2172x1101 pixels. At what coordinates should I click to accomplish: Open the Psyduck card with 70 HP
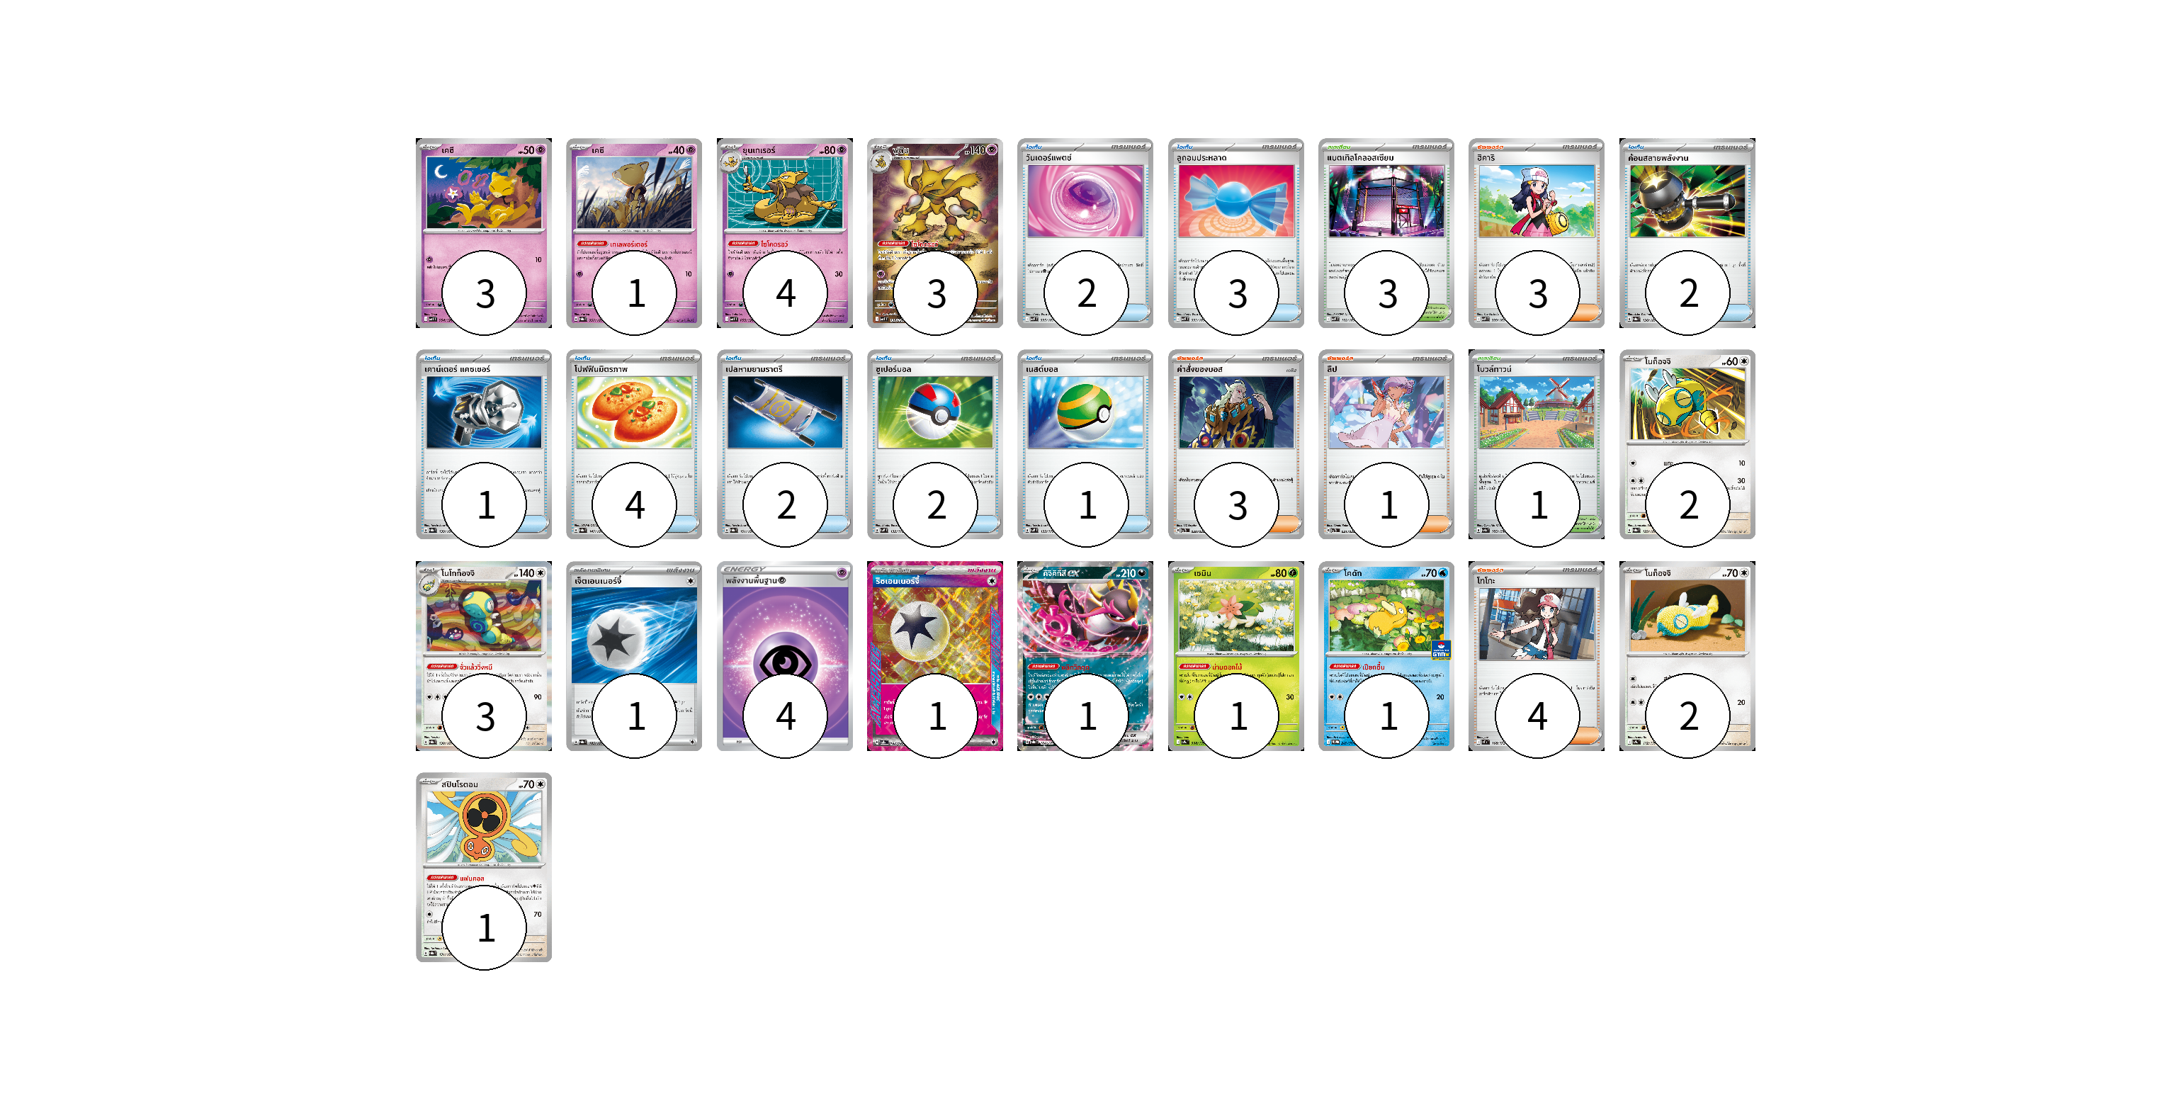[x=1386, y=656]
